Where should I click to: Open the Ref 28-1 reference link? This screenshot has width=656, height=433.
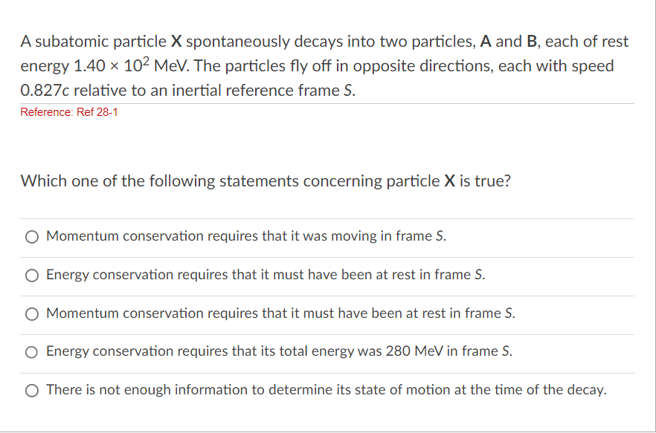click(x=68, y=112)
